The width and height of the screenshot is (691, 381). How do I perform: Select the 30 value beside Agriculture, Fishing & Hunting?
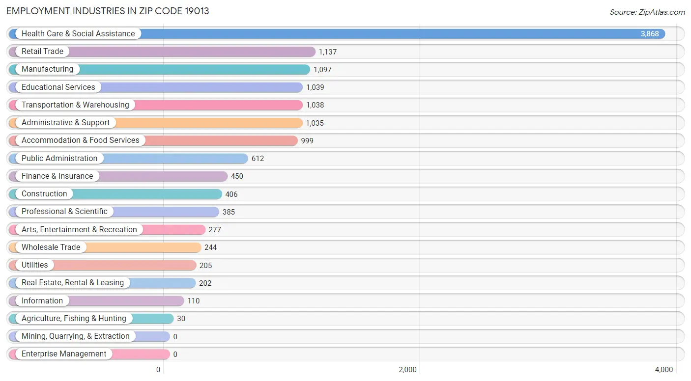click(x=181, y=319)
